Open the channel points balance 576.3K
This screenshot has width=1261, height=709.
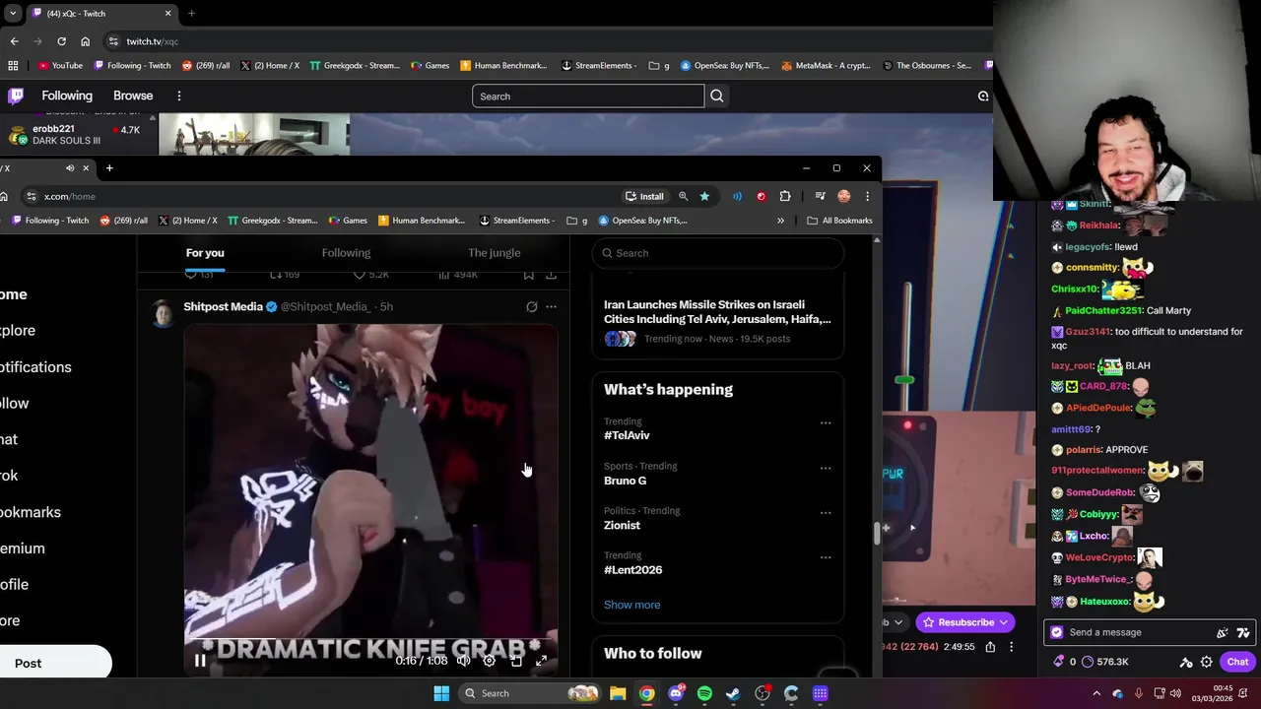1104,662
